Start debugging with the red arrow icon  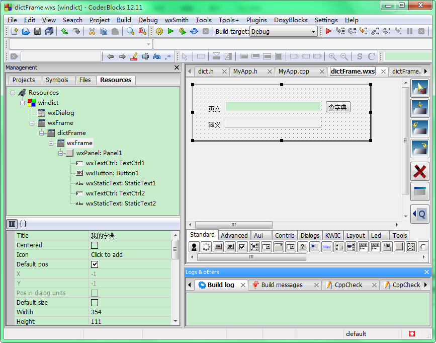[328, 31]
